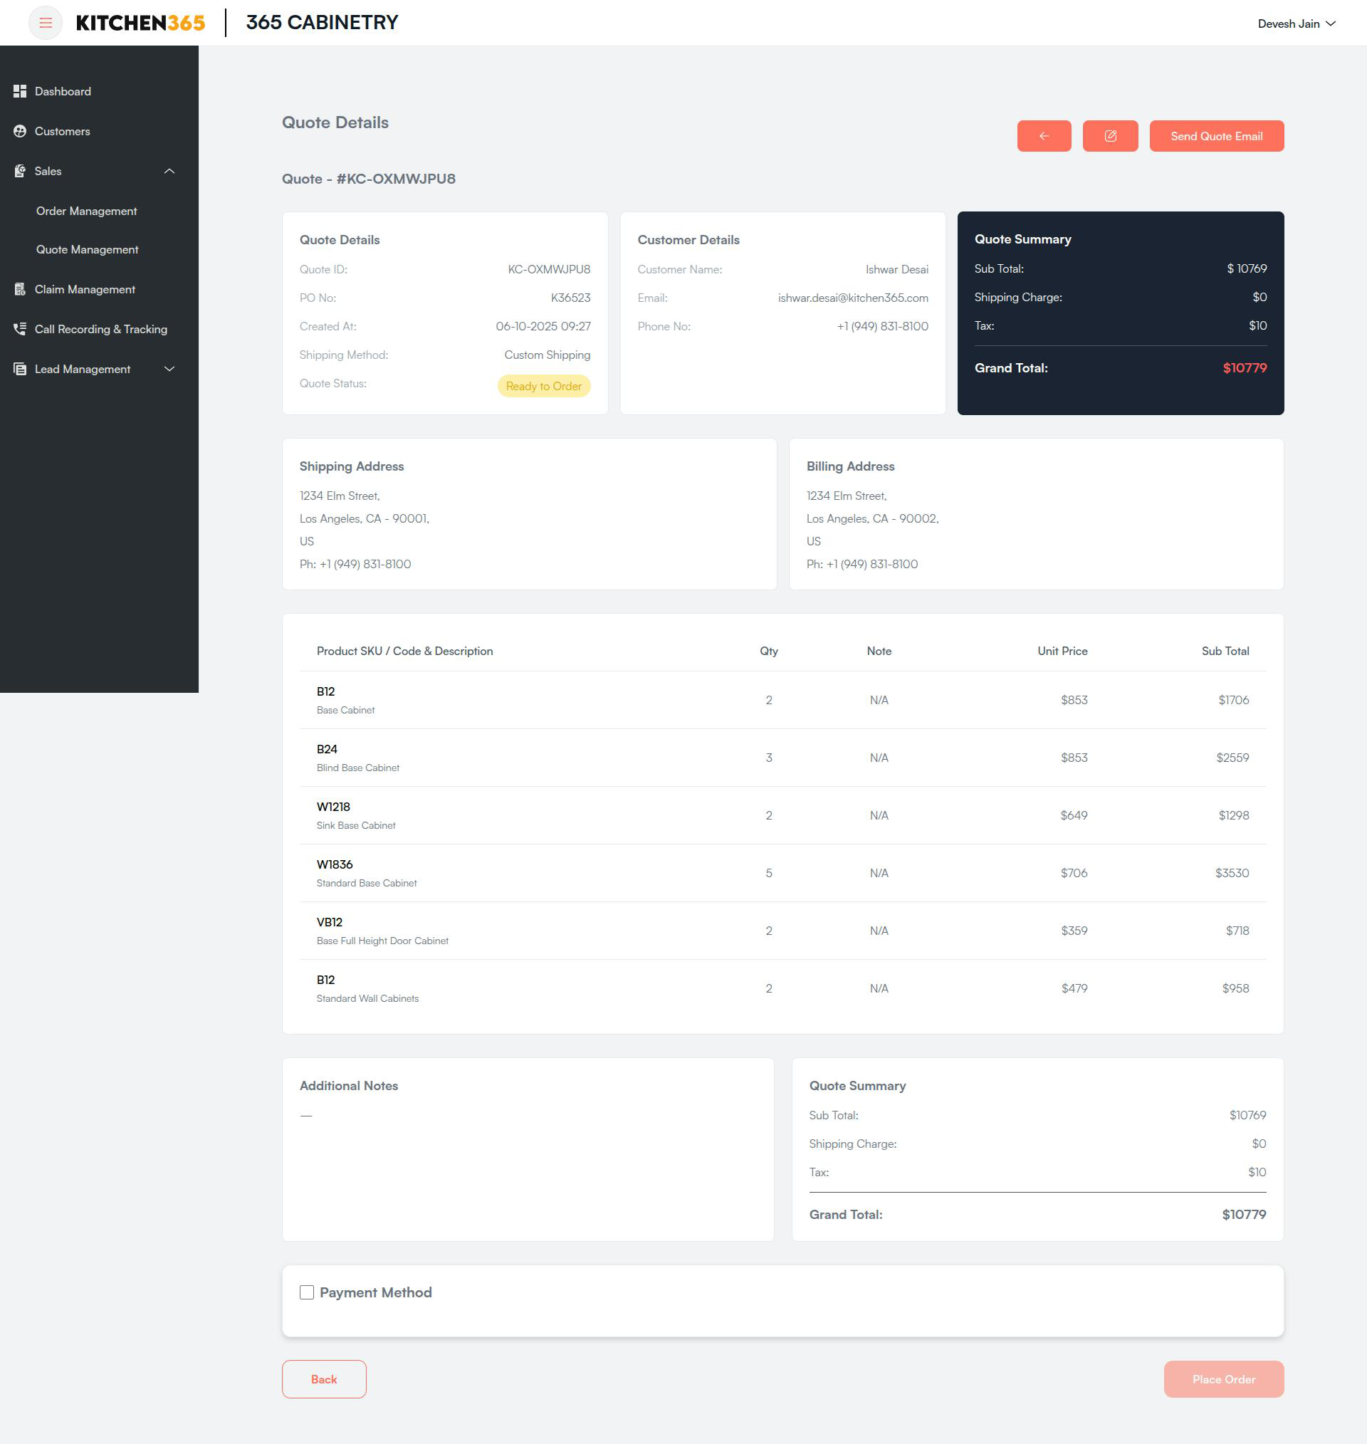Click the $649 unit price cell
This screenshot has width=1367, height=1444.
point(1074,815)
